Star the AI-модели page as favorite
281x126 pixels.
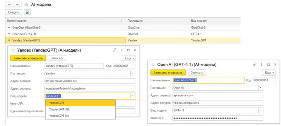[x=26, y=5]
